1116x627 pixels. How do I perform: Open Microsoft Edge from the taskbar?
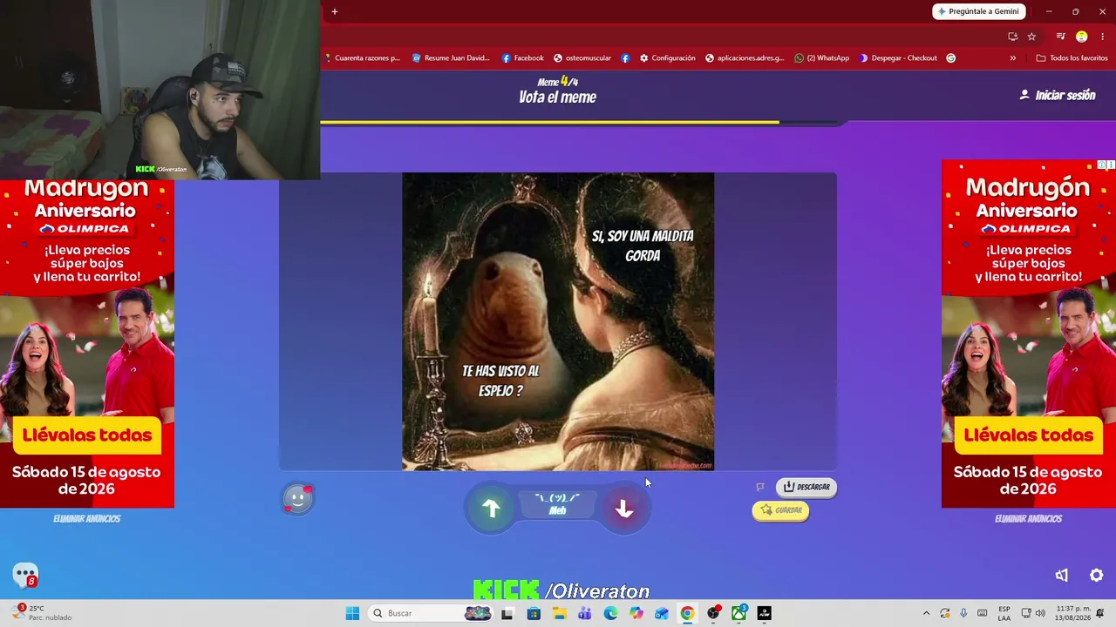610,613
